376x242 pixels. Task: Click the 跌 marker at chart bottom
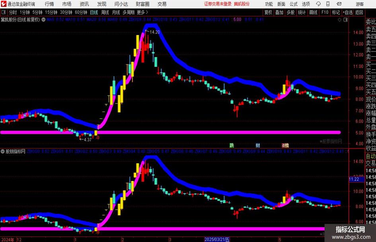click(232, 145)
